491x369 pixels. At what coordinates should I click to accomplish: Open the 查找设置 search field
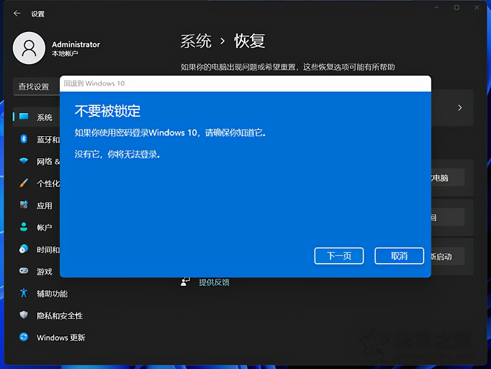click(x=36, y=87)
